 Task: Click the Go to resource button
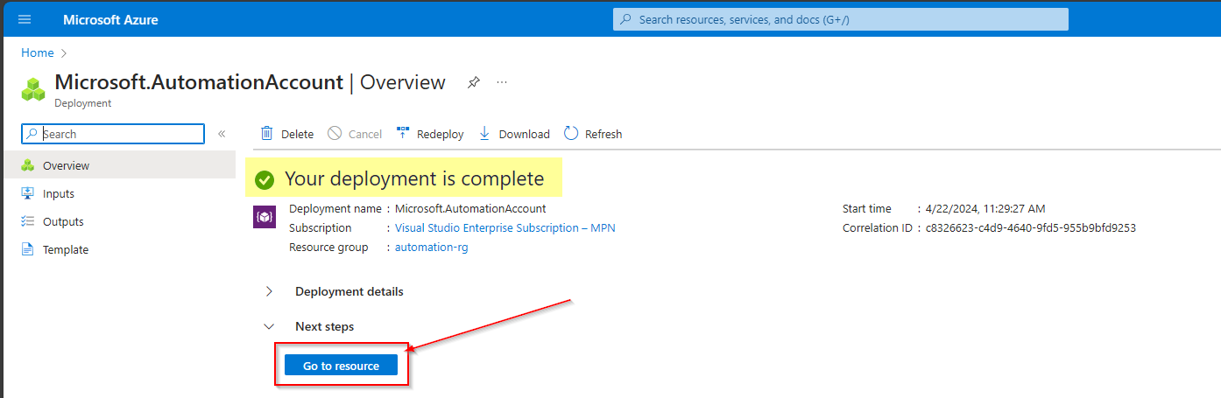coord(342,366)
